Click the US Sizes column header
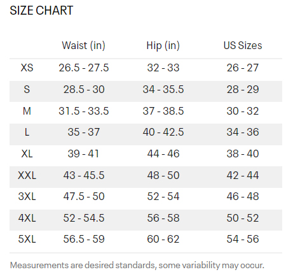The width and height of the screenshot is (300, 272). [x=243, y=45]
